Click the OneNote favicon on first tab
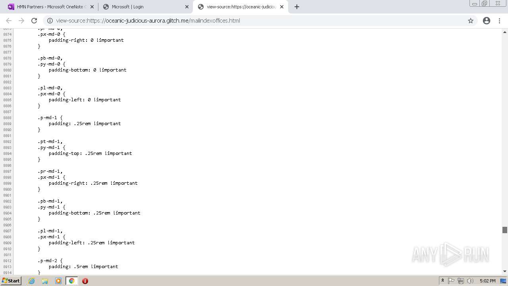The height and width of the screenshot is (286, 508). click(x=11, y=7)
